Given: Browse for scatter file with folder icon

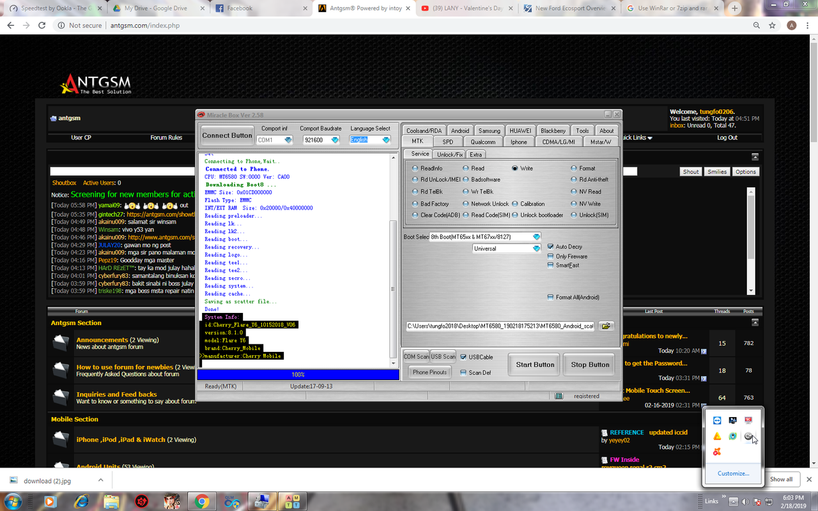Looking at the screenshot, I should pos(606,326).
